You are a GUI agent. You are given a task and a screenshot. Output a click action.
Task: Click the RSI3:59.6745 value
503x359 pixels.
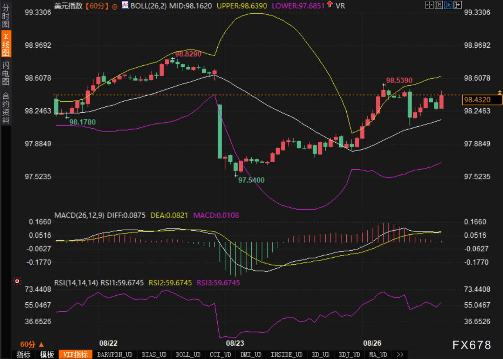pyautogui.click(x=218, y=282)
